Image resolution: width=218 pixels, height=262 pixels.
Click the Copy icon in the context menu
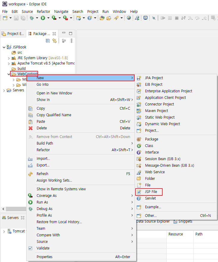pos(30,108)
